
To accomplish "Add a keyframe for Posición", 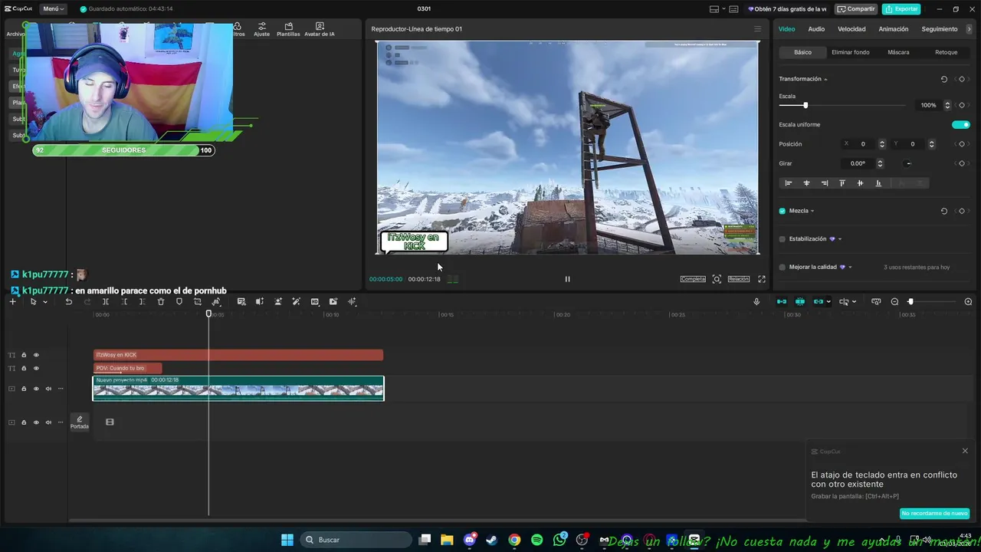I will 962,144.
